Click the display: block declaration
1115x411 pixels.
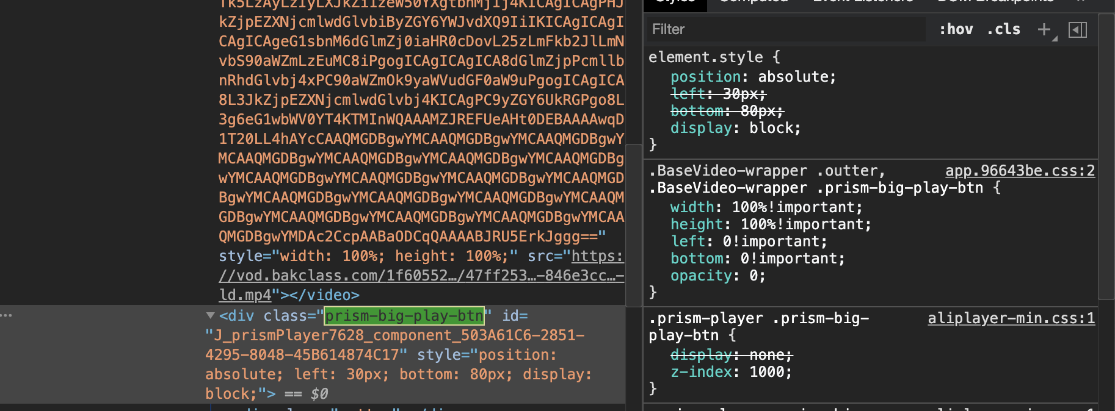(735, 128)
